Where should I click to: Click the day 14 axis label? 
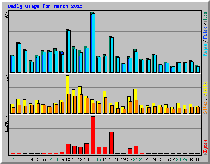92,159
